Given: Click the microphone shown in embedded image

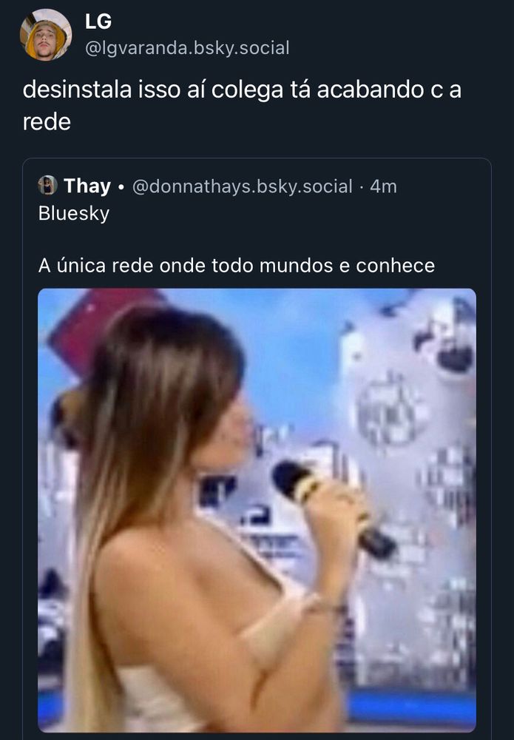Looking at the screenshot, I should 334,510.
